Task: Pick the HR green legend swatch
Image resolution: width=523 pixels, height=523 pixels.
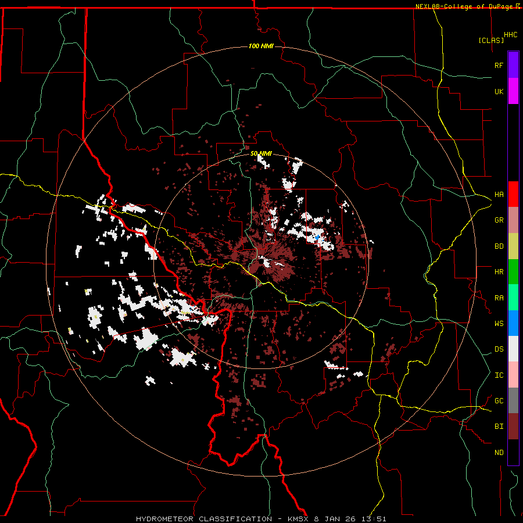Action: 513,272
